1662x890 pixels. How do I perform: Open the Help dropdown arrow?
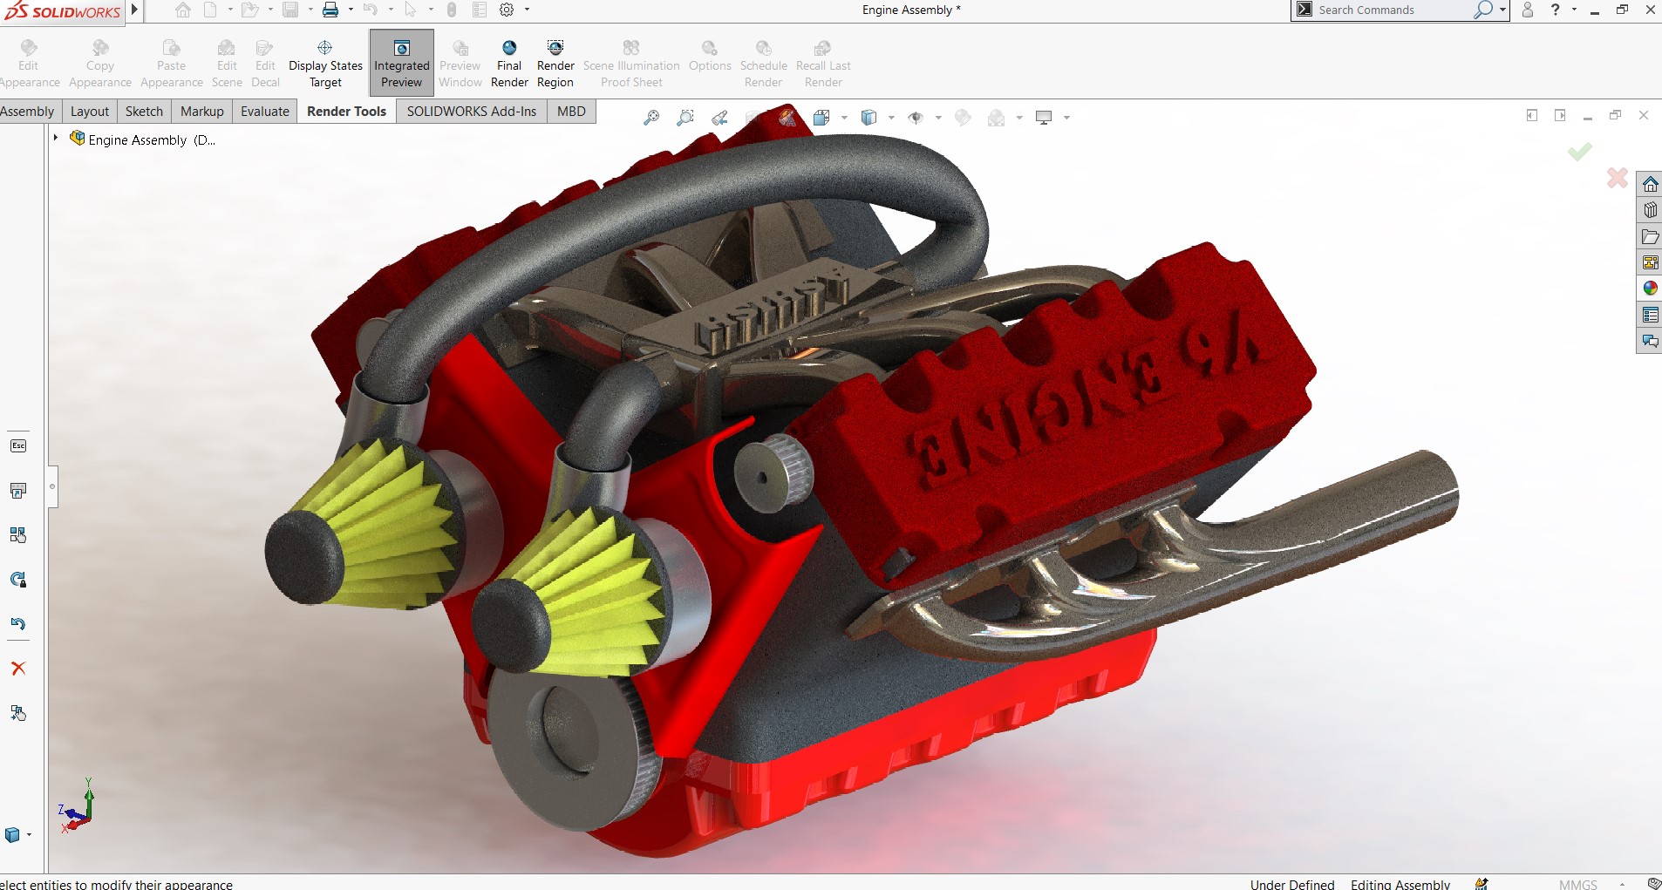pos(1574,10)
